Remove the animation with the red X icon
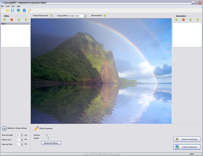 (183, 20)
